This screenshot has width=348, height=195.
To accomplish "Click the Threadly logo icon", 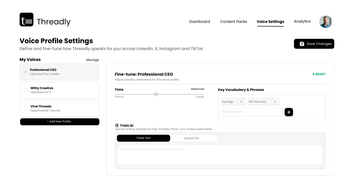I will click(26, 20).
